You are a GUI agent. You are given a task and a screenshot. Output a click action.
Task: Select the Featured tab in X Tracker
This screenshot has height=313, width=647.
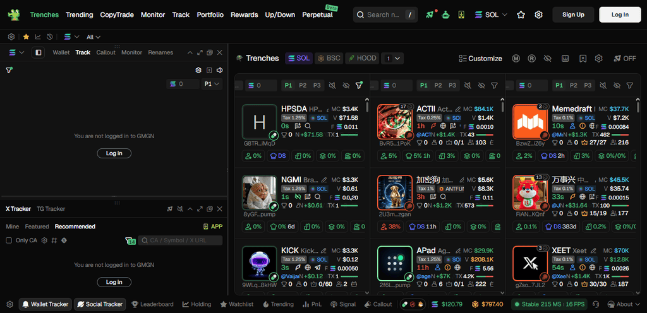[x=37, y=227]
